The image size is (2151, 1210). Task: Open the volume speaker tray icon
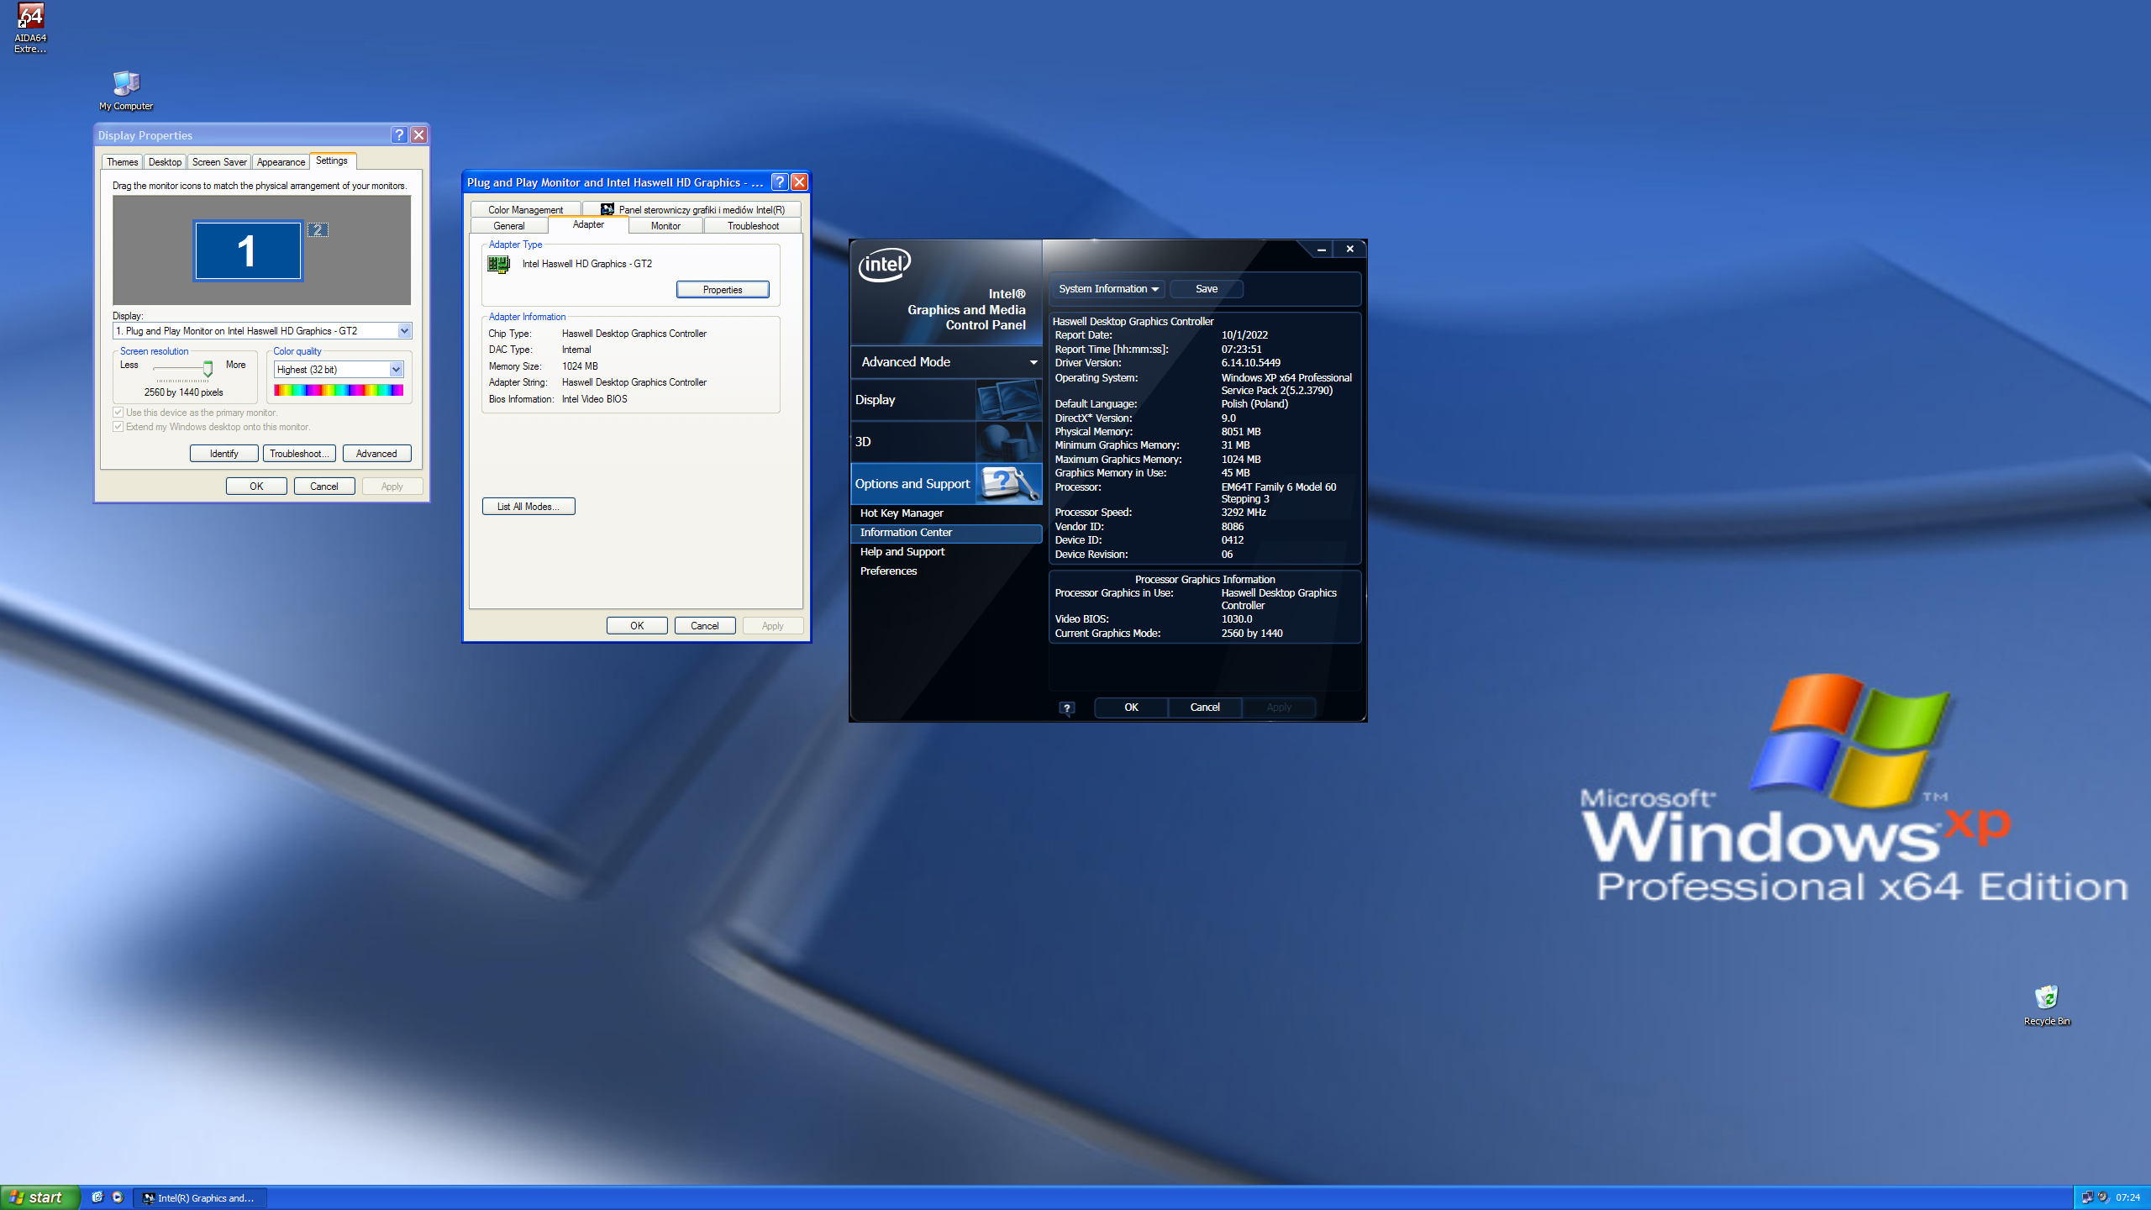2103,1197
